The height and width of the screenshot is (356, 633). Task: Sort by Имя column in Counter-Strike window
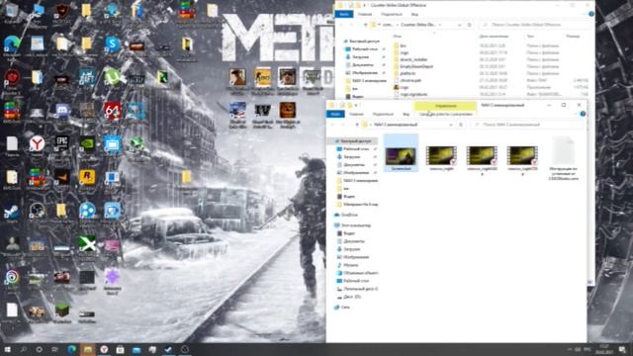coord(398,37)
